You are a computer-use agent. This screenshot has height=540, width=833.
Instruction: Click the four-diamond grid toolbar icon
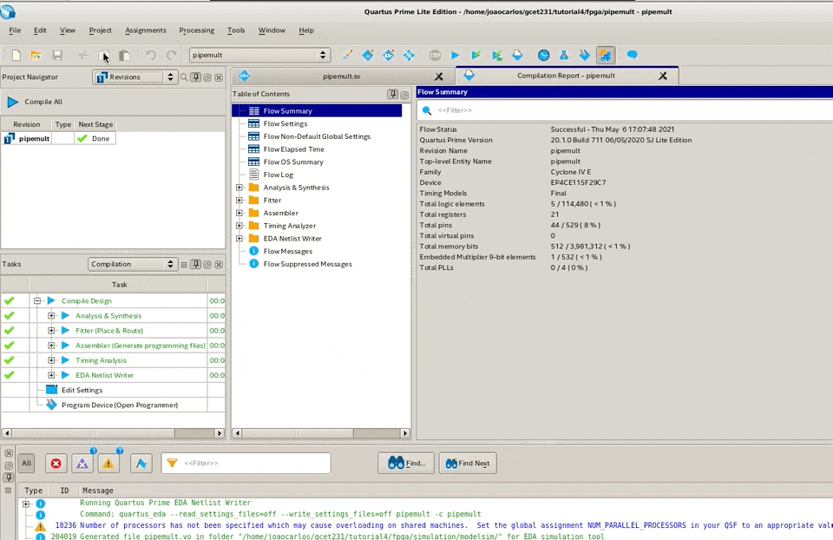[409, 55]
